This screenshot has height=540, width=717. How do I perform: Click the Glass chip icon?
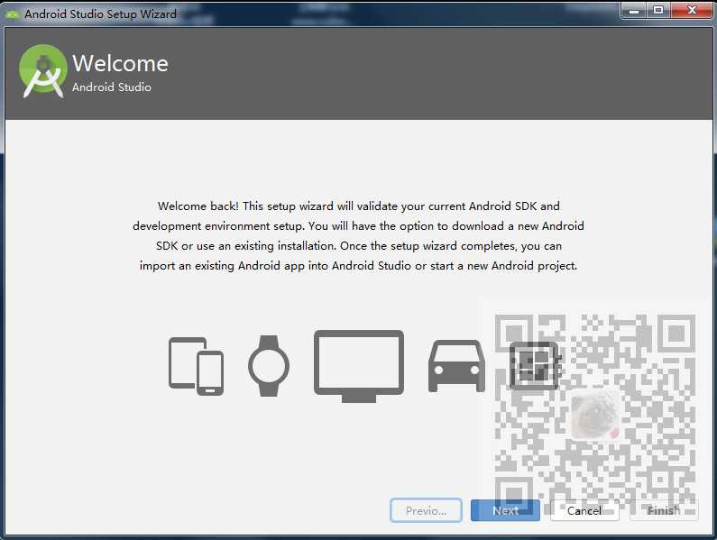click(535, 366)
